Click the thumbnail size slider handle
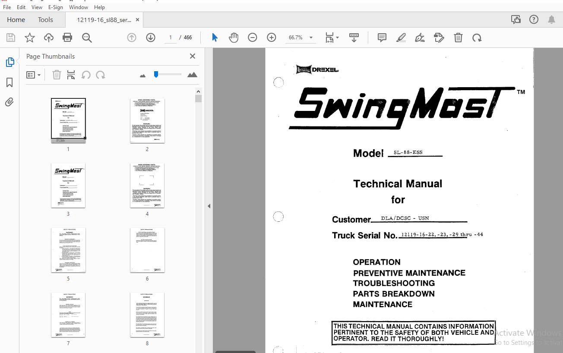 coord(156,74)
